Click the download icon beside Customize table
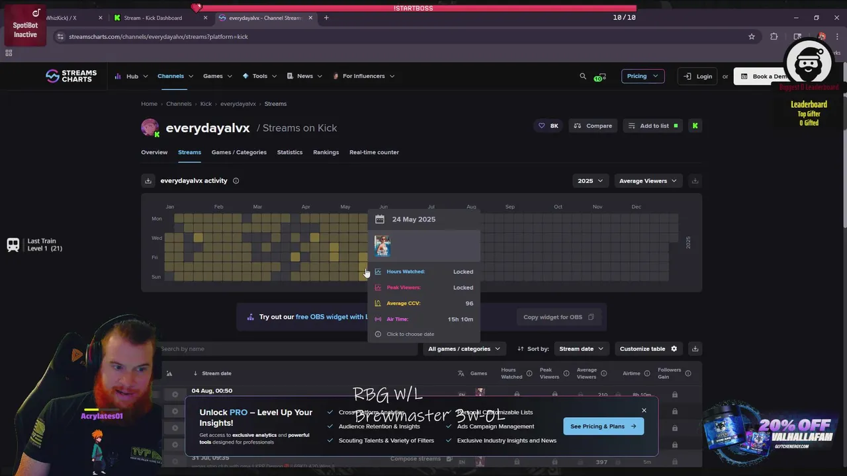Screen dimensions: 847x476 click(x=695, y=348)
